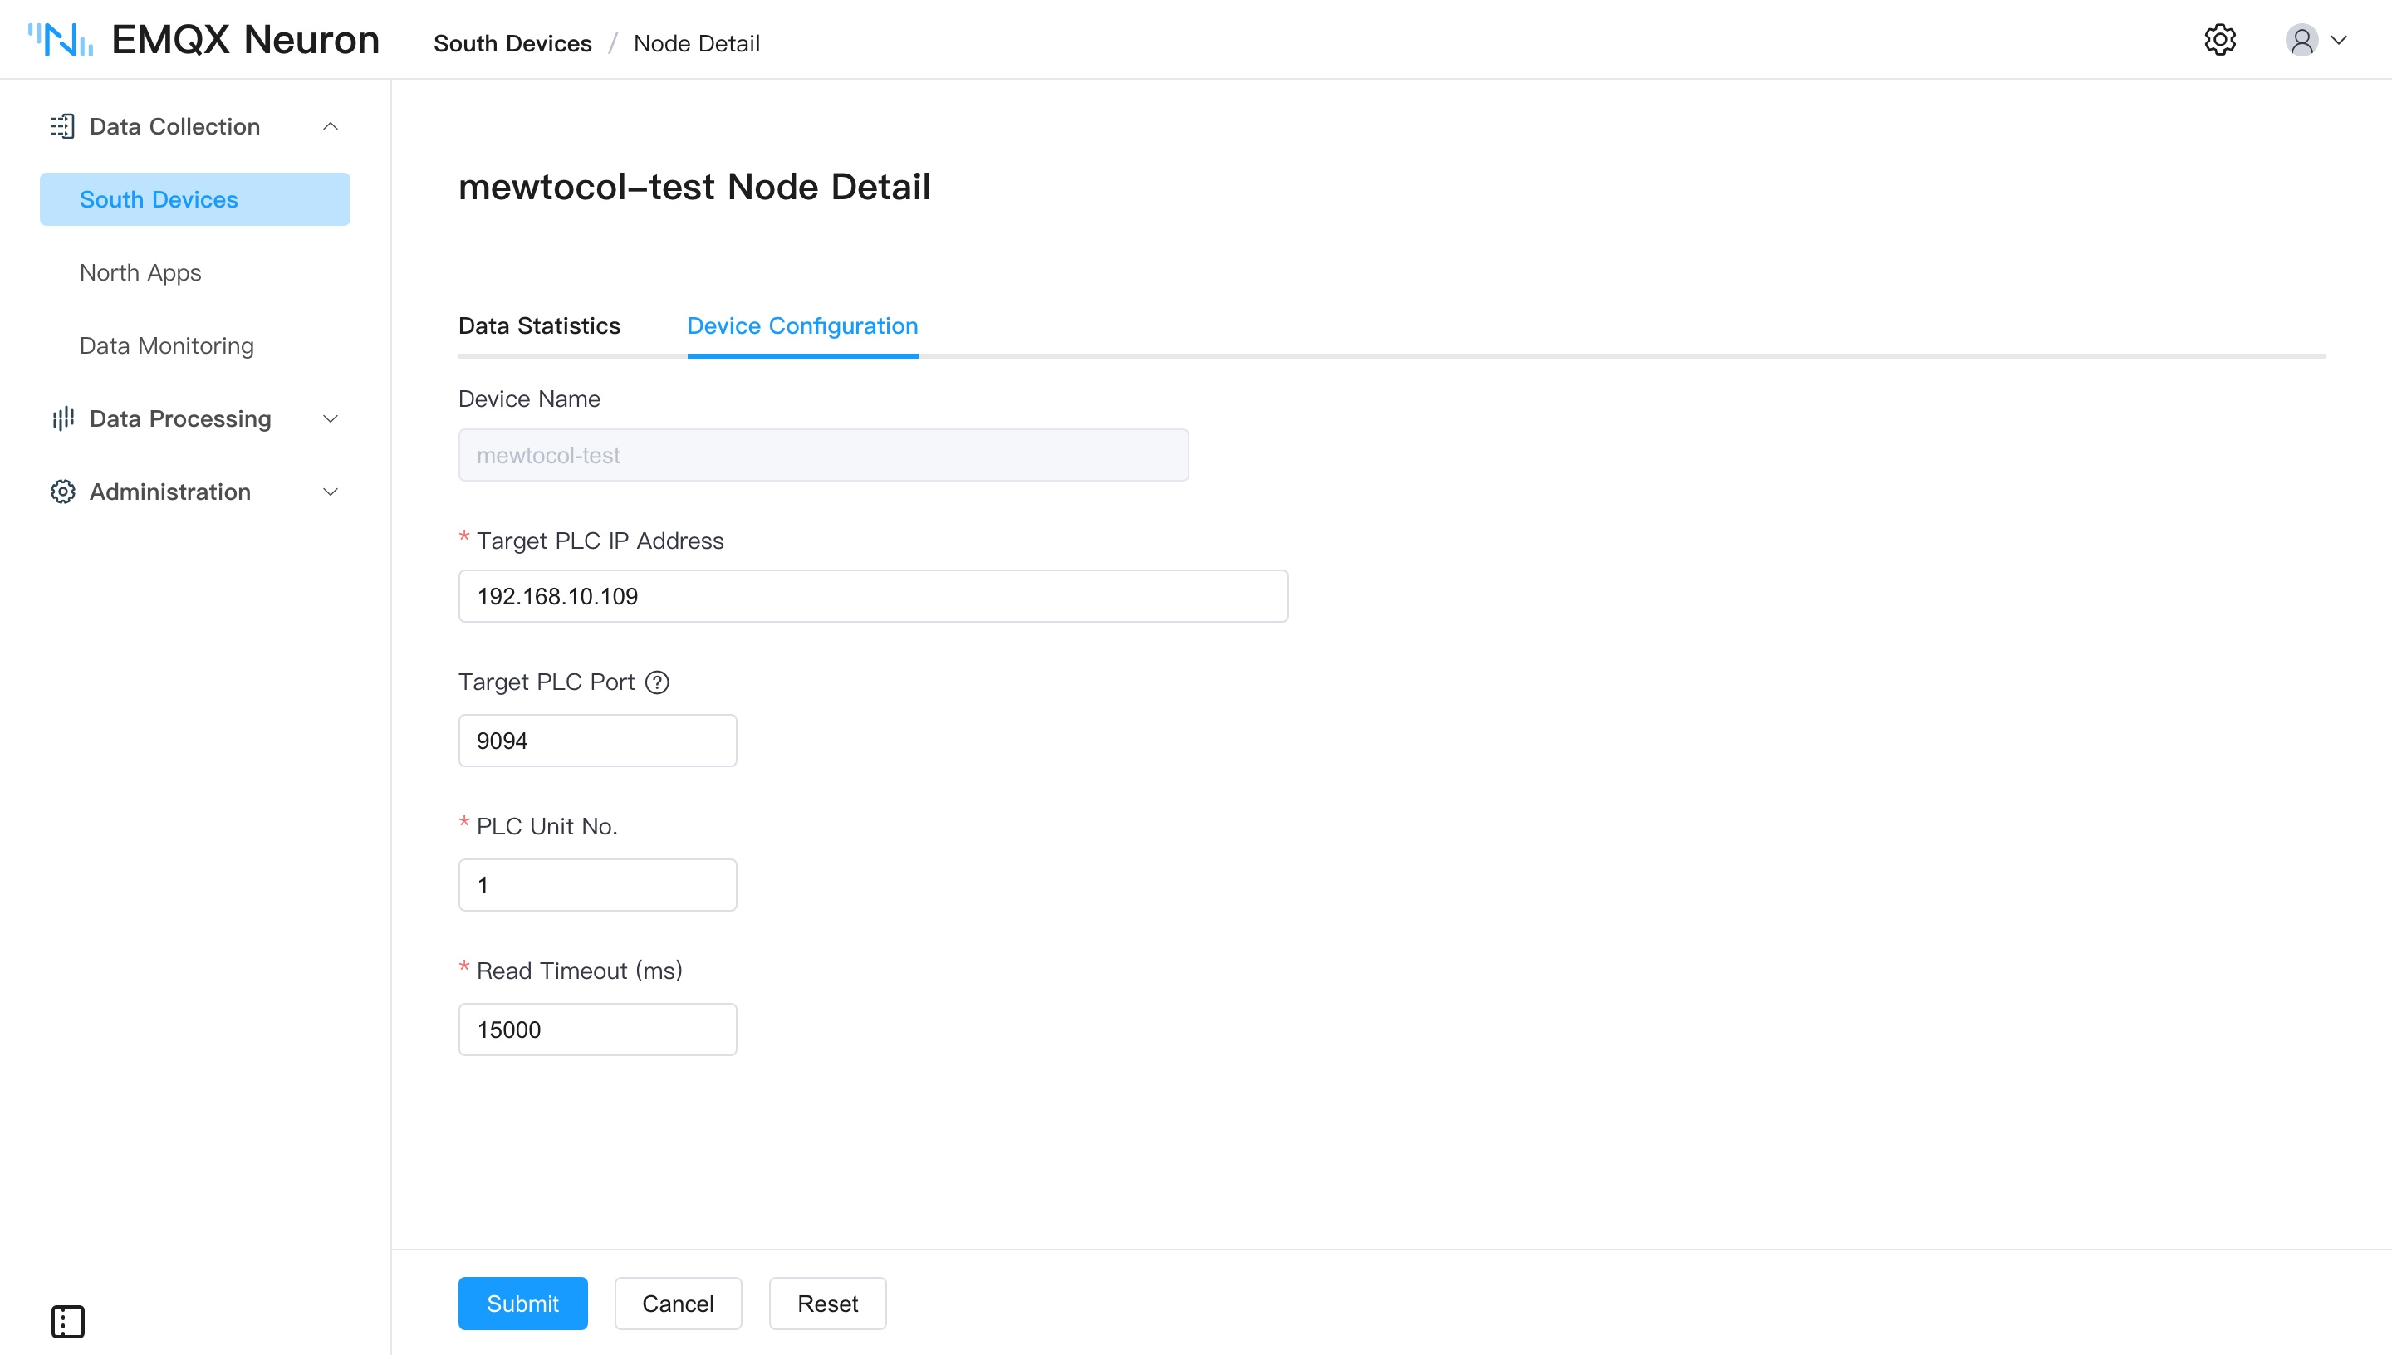The image size is (2392, 1355).
Task: Show the Target PLC Port help tooltip icon
Action: coord(657,682)
